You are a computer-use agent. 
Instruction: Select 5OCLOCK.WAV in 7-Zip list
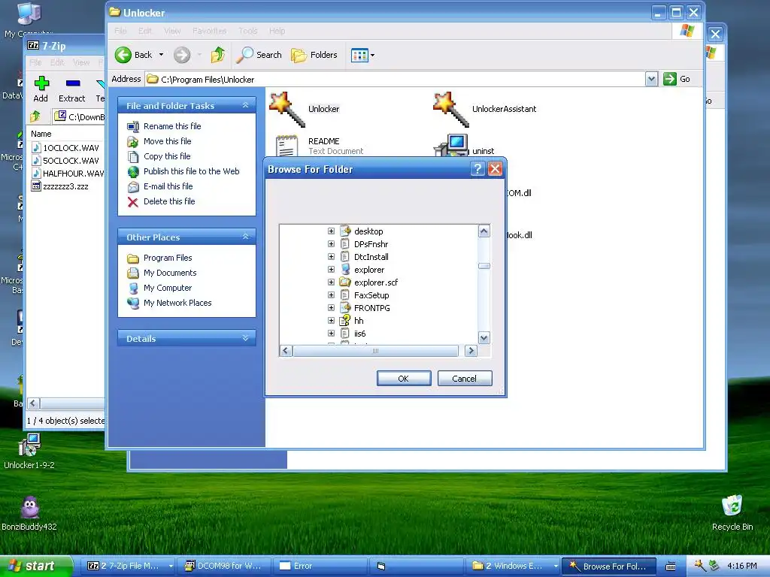point(71,161)
